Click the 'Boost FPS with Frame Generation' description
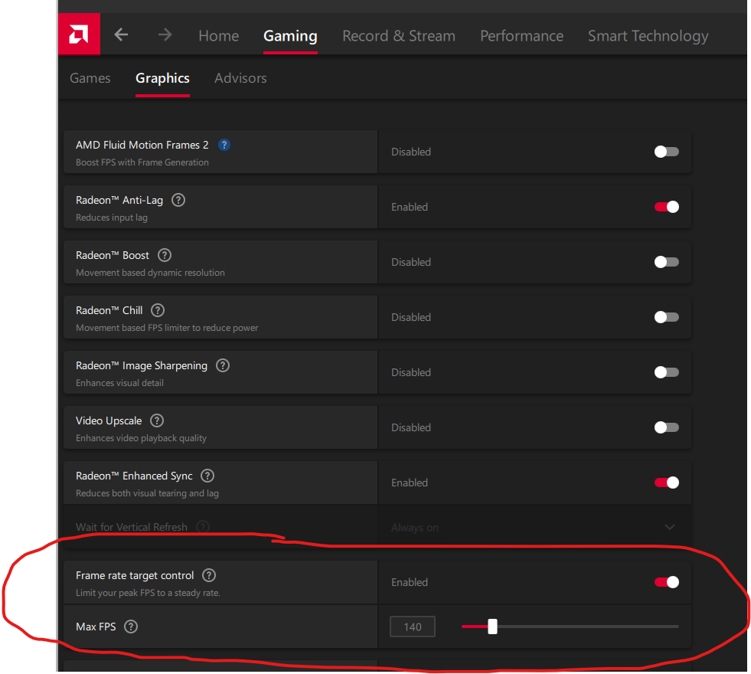 coord(142,162)
